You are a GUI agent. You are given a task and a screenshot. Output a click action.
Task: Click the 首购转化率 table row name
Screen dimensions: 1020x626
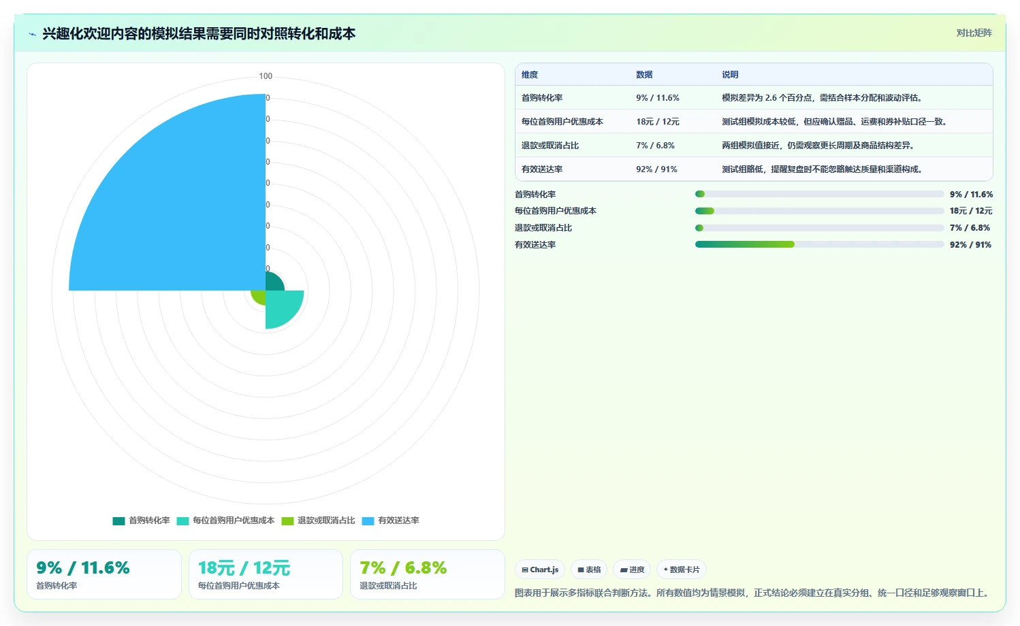pyautogui.click(x=542, y=98)
